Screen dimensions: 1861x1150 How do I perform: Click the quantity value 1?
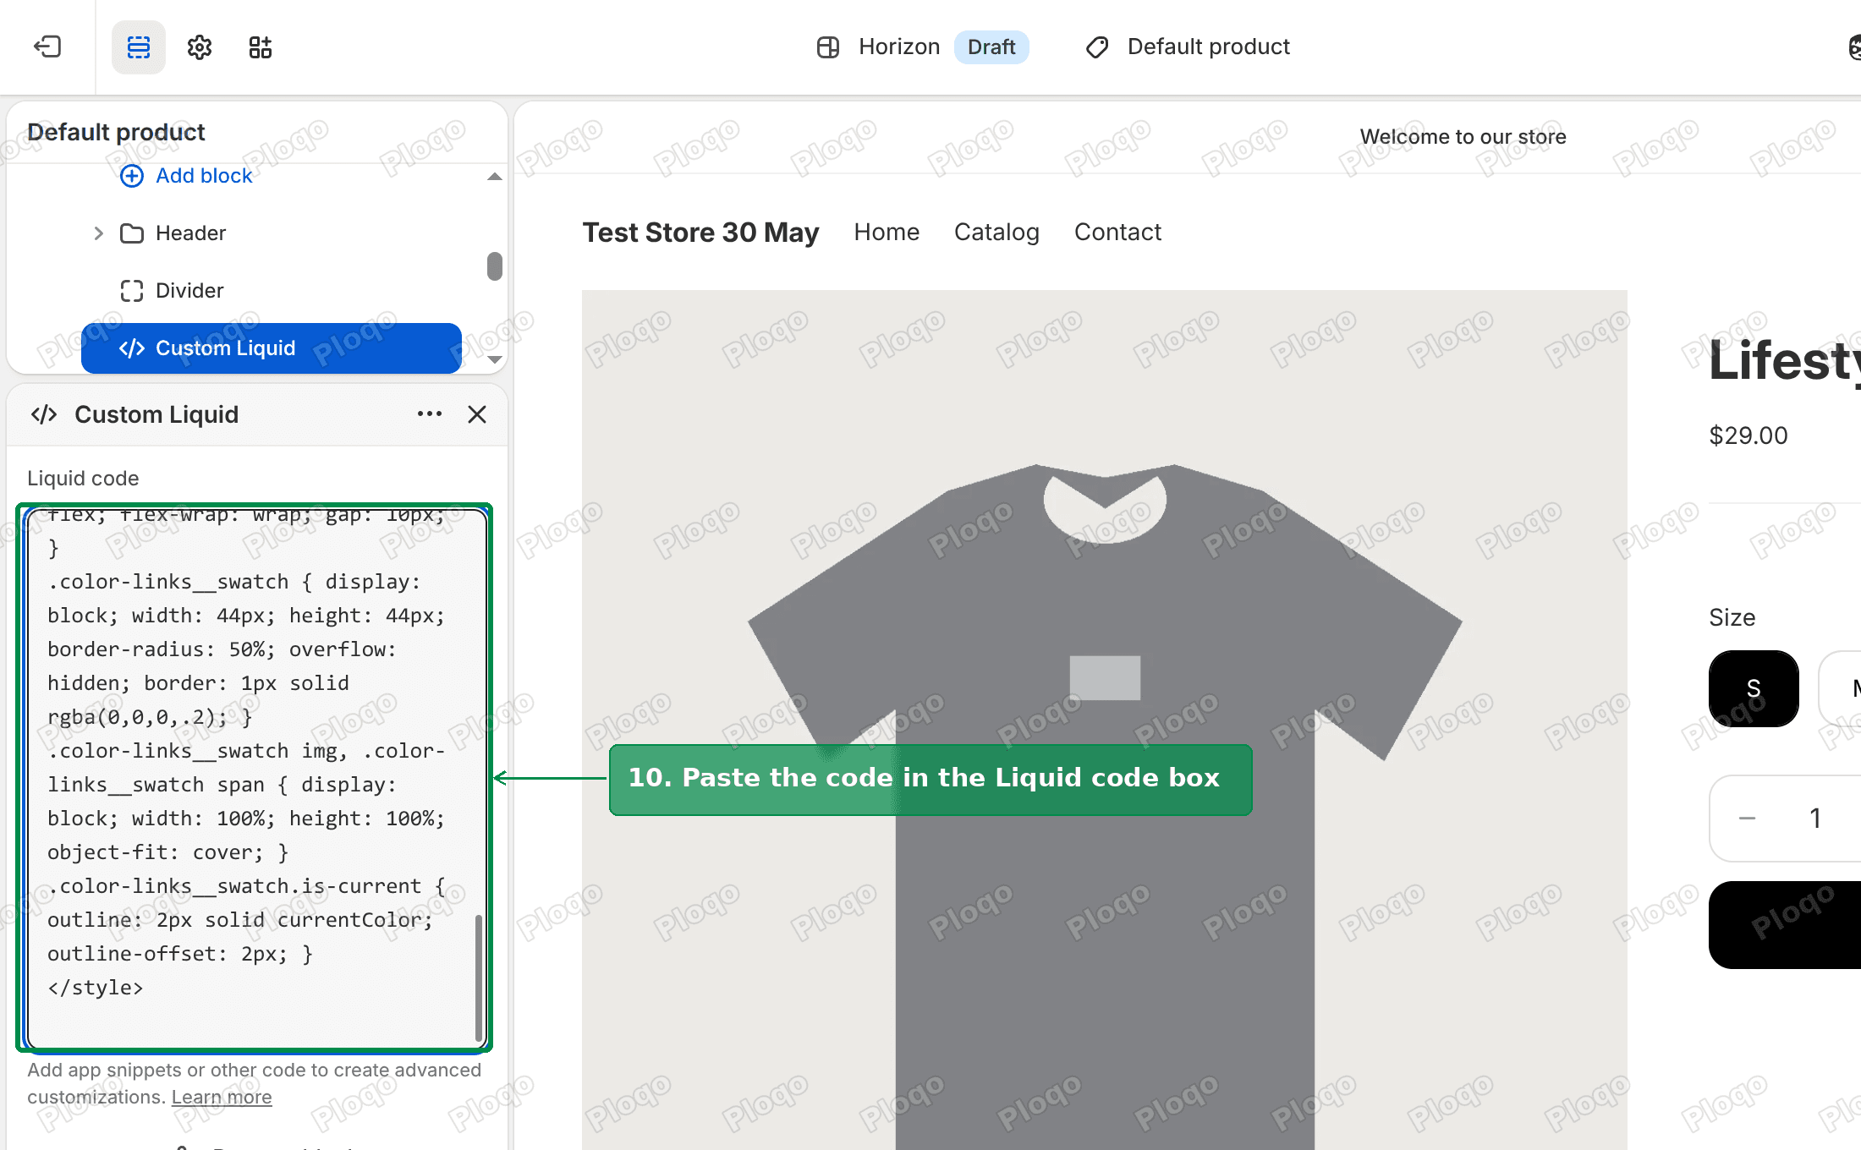pyautogui.click(x=1815, y=819)
